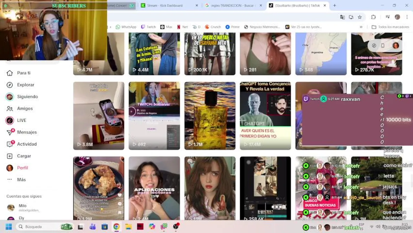
Task: Open the video editor 258.6K video
Action: click(265, 188)
